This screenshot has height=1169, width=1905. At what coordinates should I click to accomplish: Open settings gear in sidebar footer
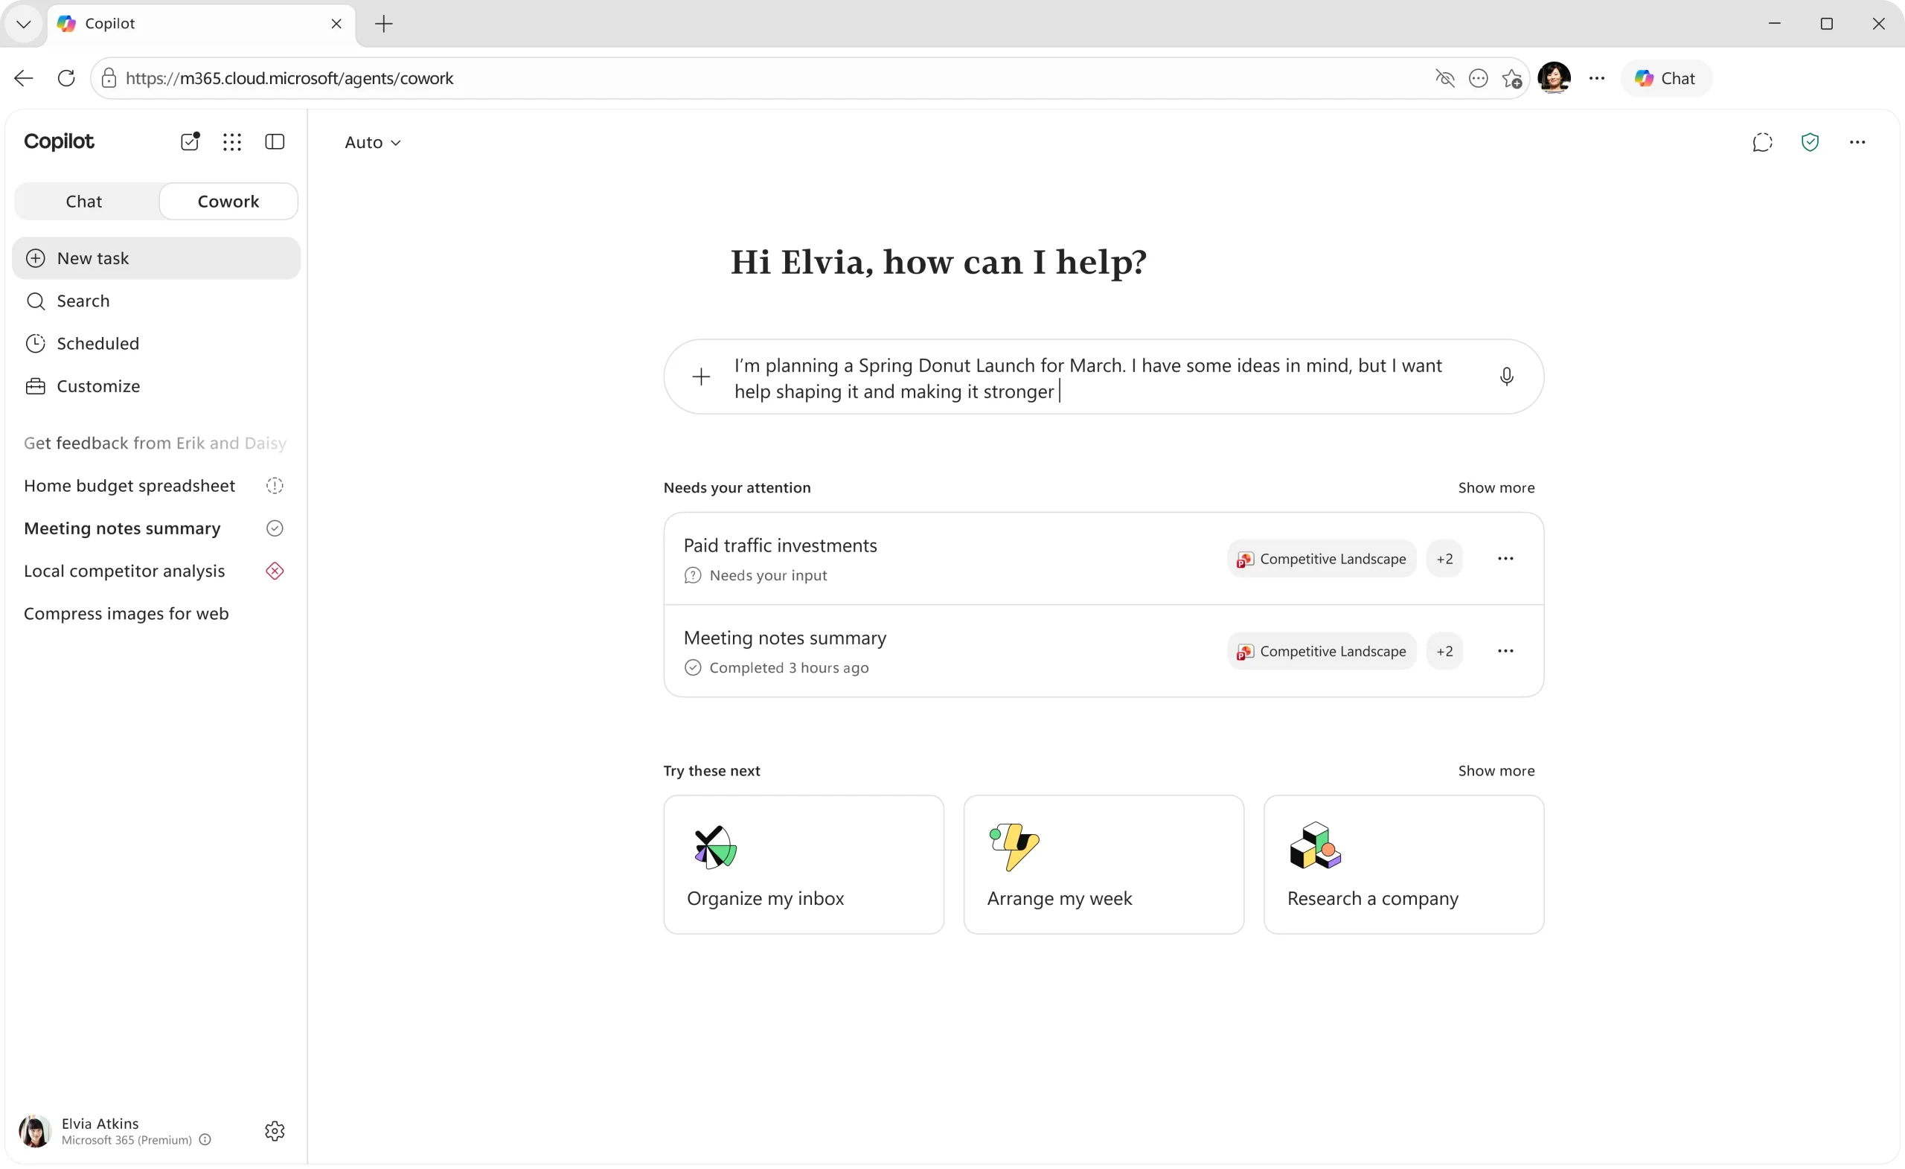[x=275, y=1133]
